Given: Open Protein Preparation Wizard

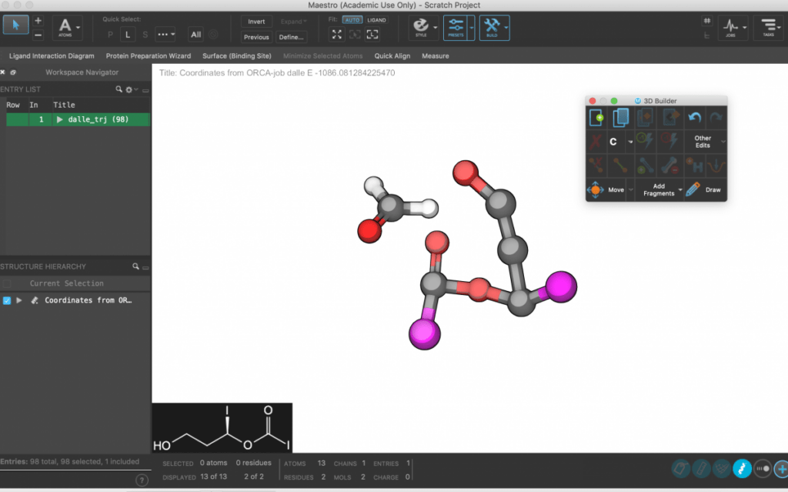Looking at the screenshot, I should coord(149,56).
